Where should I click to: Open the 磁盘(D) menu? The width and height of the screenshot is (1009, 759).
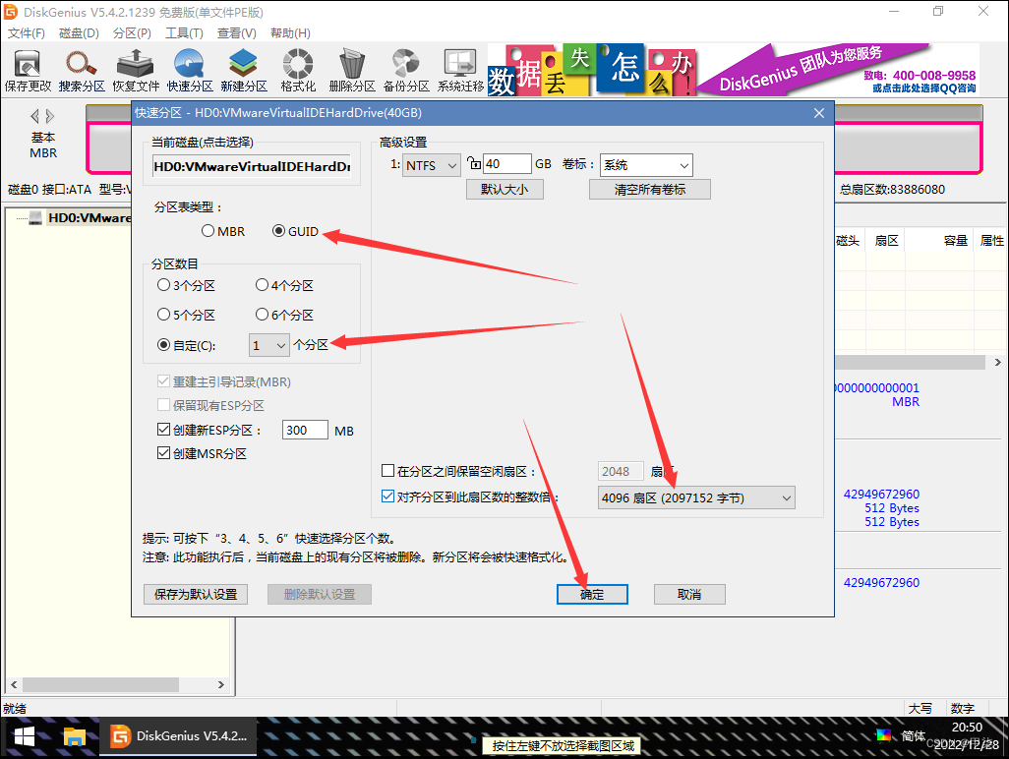[79, 32]
